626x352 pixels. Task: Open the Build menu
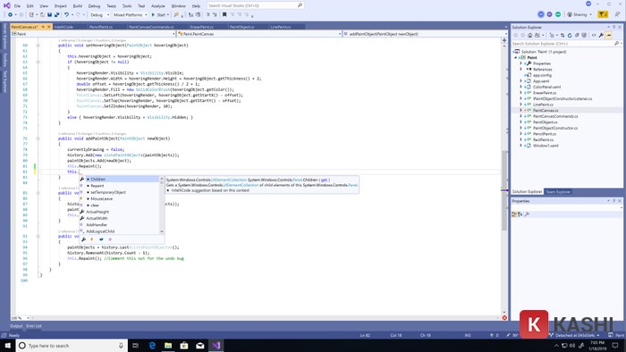click(78, 6)
